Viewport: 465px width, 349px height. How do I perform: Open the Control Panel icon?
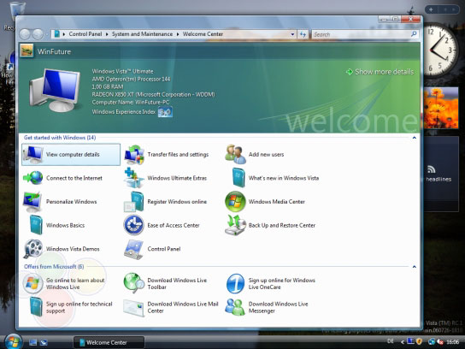click(x=134, y=249)
